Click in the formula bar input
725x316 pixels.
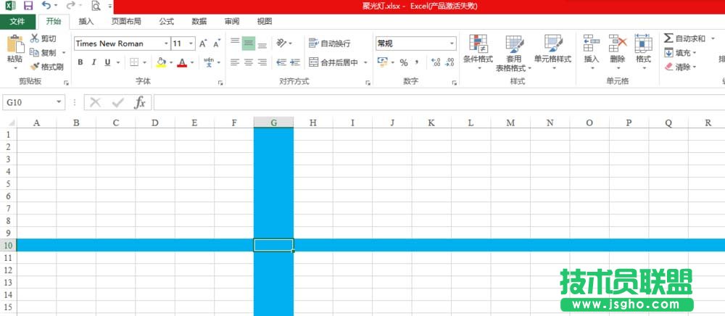tap(439, 102)
